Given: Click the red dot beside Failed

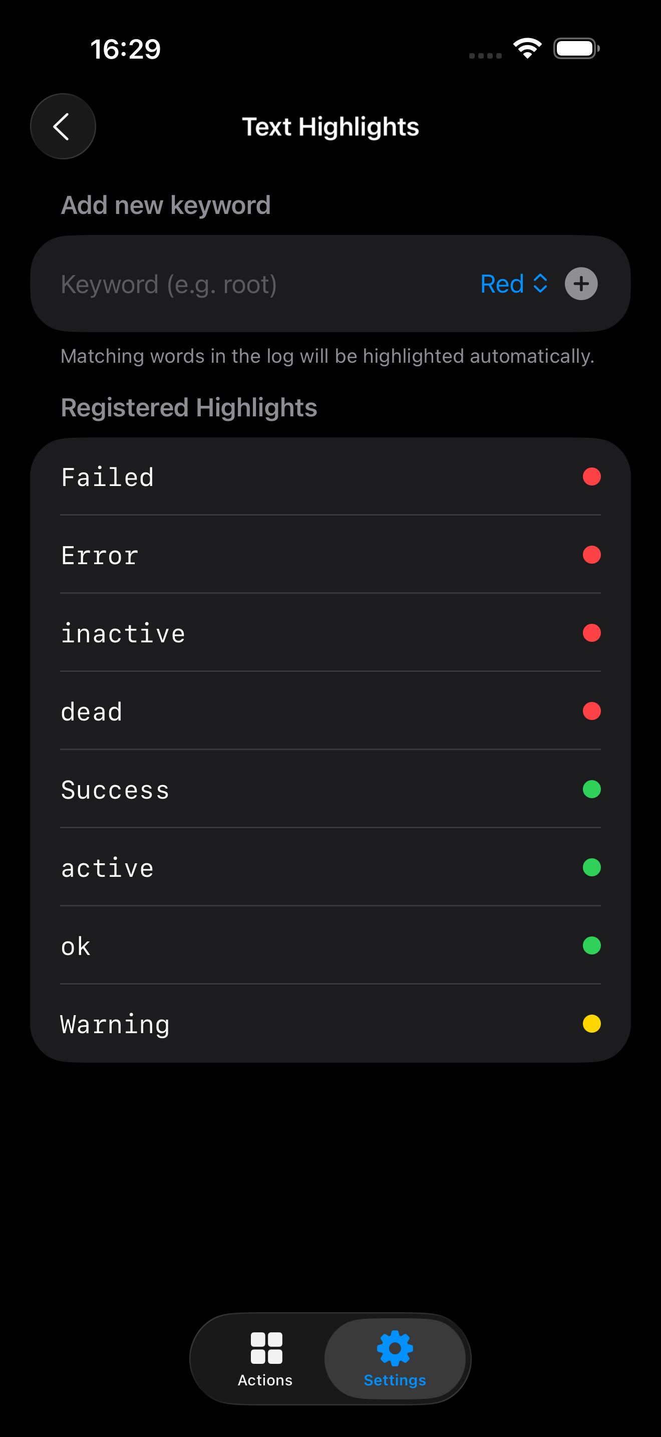Looking at the screenshot, I should 592,476.
